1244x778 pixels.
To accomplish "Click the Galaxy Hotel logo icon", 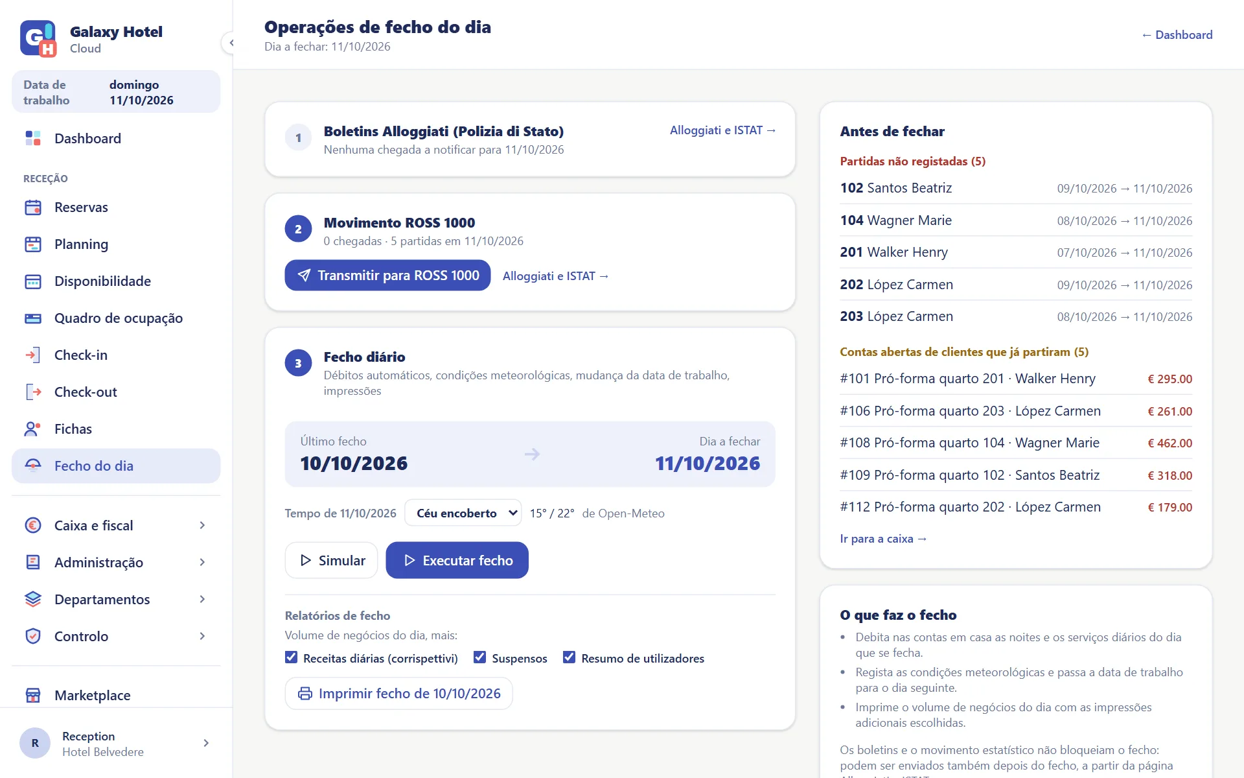I will (x=38, y=39).
